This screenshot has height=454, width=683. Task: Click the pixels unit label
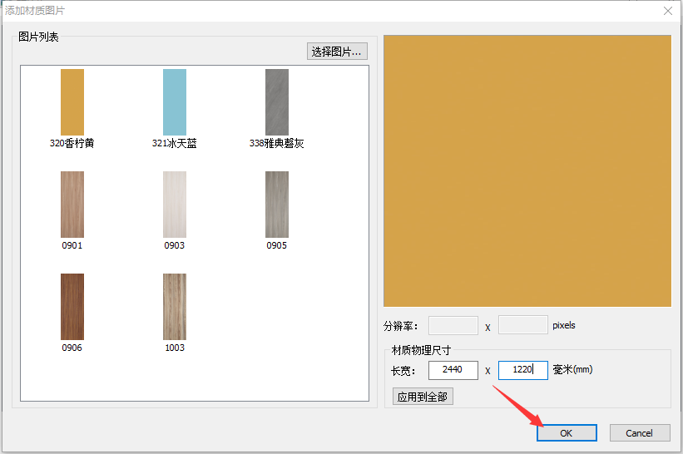point(564,326)
